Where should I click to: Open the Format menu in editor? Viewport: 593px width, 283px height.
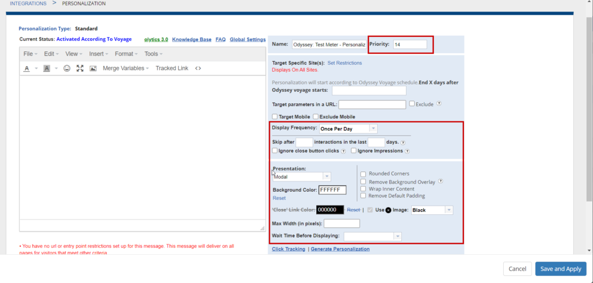[x=126, y=54]
